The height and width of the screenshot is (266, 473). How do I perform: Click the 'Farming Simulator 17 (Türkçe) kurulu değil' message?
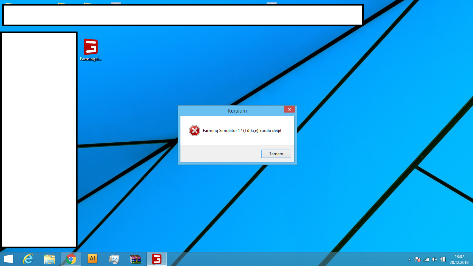[242, 131]
